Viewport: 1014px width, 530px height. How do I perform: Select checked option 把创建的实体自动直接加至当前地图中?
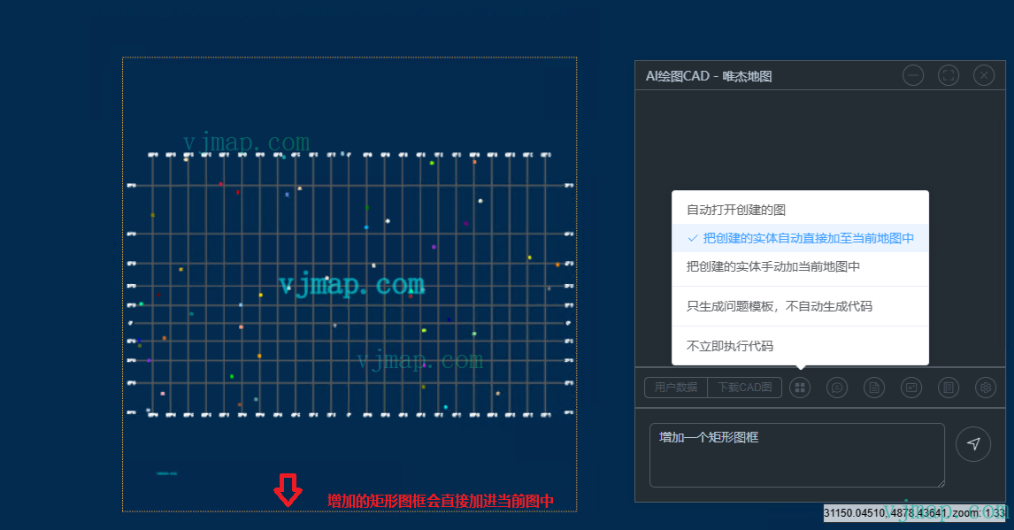pos(801,239)
